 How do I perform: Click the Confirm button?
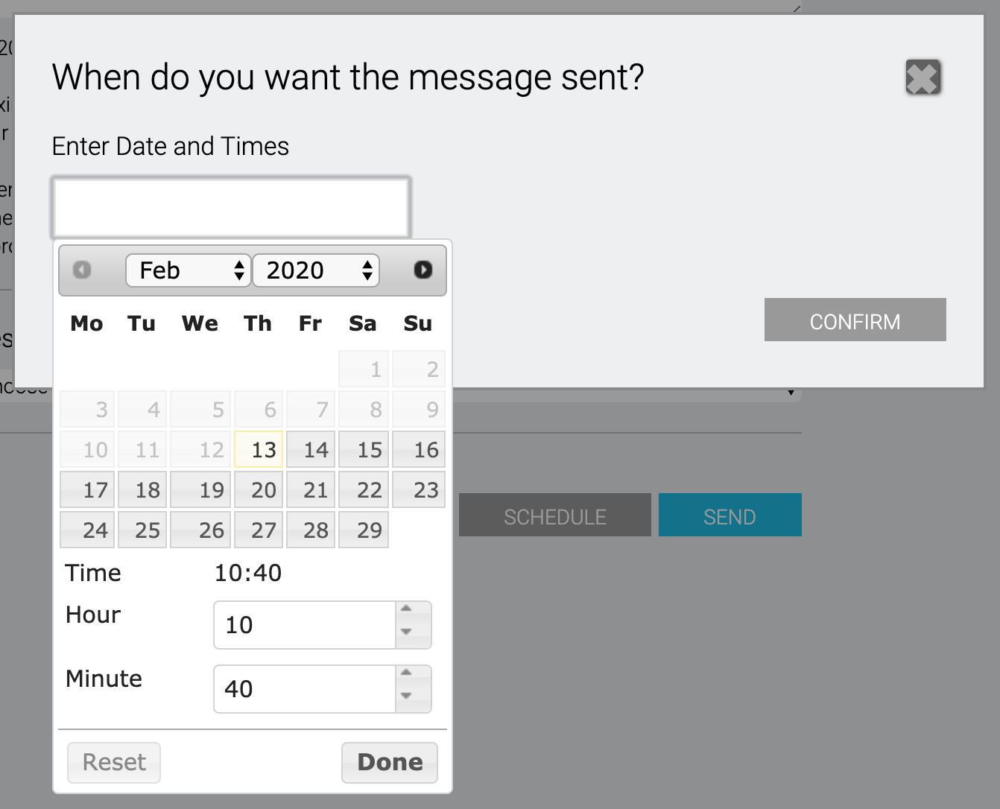(x=855, y=320)
